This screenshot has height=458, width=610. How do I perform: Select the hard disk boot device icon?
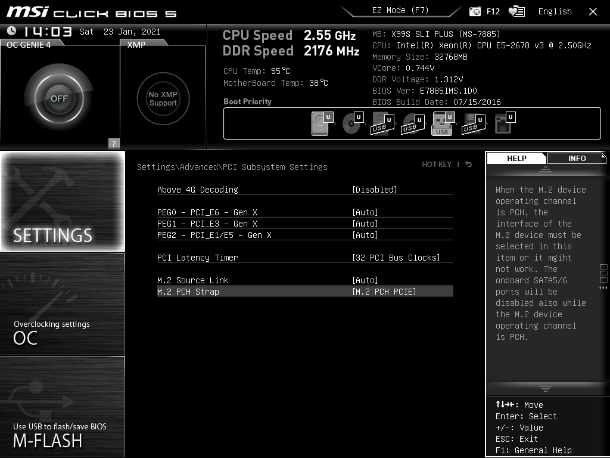point(319,124)
